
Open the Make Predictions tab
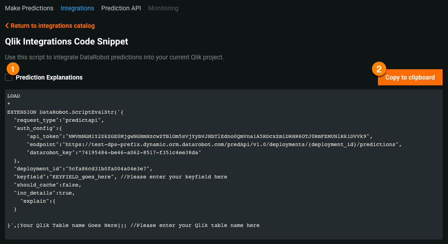(x=29, y=8)
